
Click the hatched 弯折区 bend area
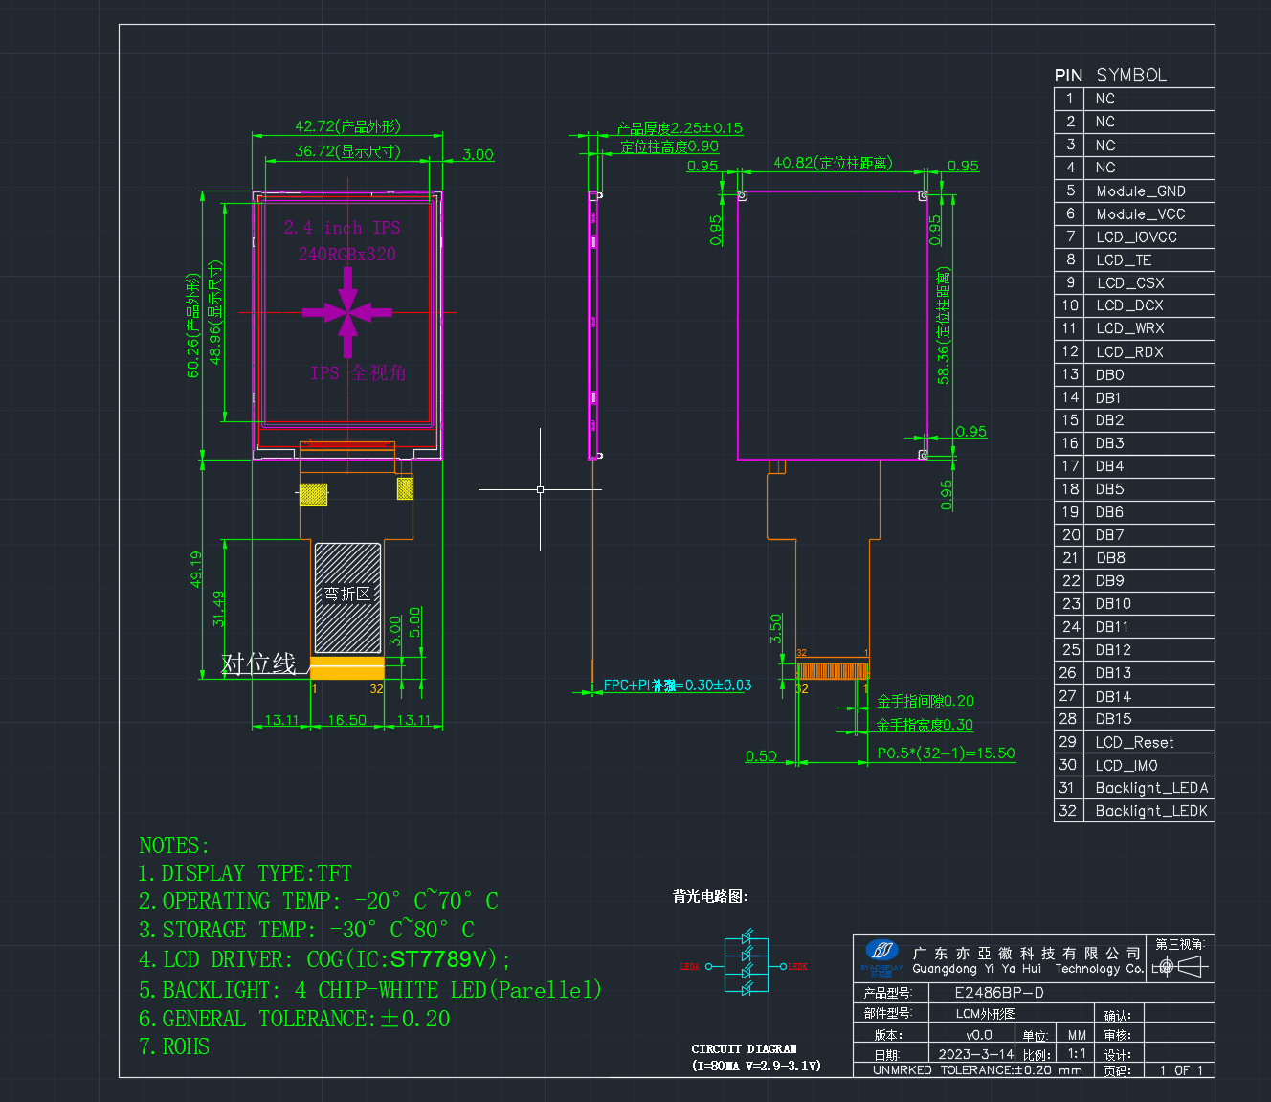(347, 597)
